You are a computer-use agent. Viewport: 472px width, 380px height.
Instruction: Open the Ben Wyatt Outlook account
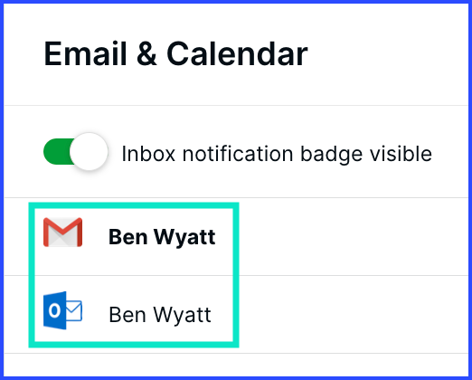click(x=160, y=315)
